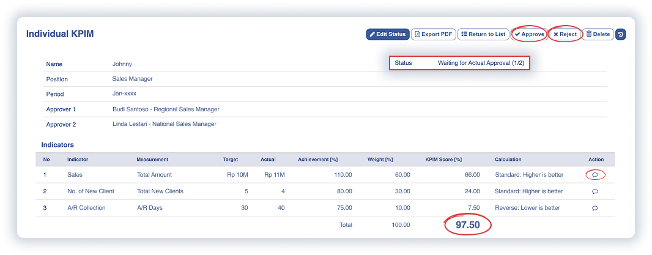Delete this KPIM record
The image size is (652, 255).
598,34
